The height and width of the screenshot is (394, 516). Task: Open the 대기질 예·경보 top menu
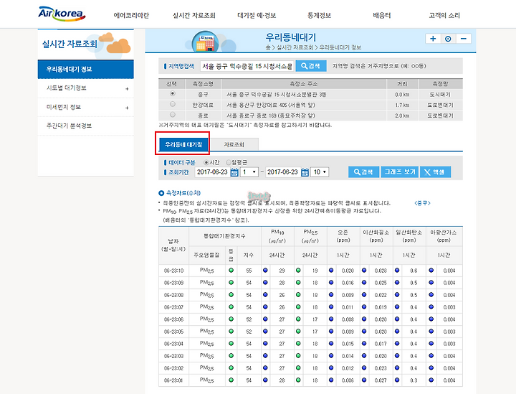tap(257, 15)
